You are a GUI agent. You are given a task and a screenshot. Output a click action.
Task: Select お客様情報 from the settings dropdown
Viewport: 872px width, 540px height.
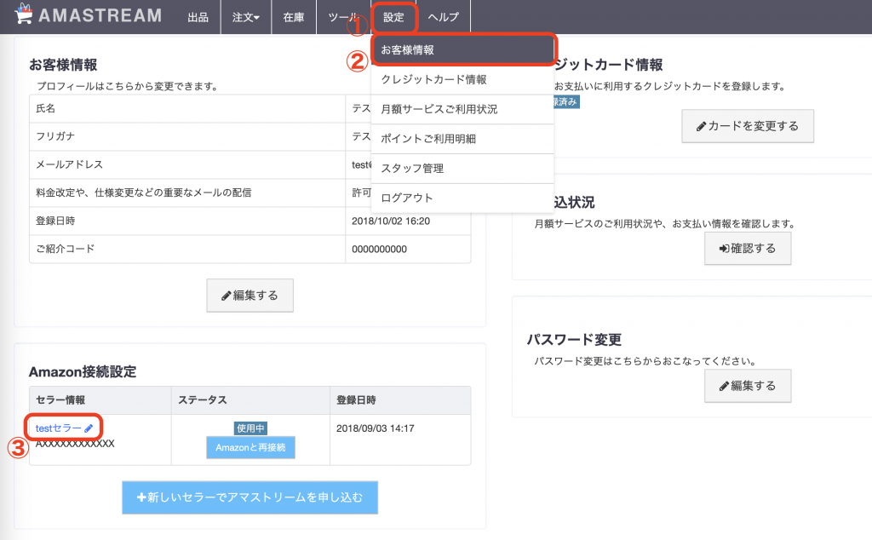pyautogui.click(x=462, y=50)
